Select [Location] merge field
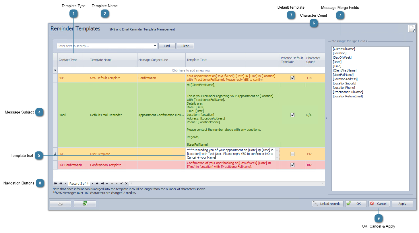 click(340, 53)
